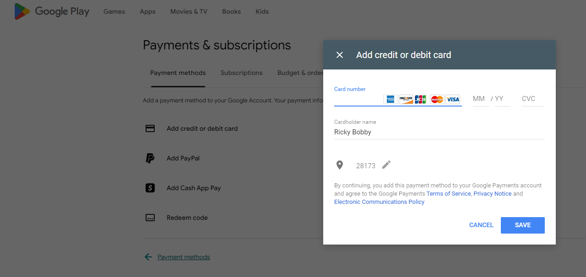Image resolution: width=586 pixels, height=277 pixels.
Task: Click the Google Play logo
Action: click(x=51, y=11)
